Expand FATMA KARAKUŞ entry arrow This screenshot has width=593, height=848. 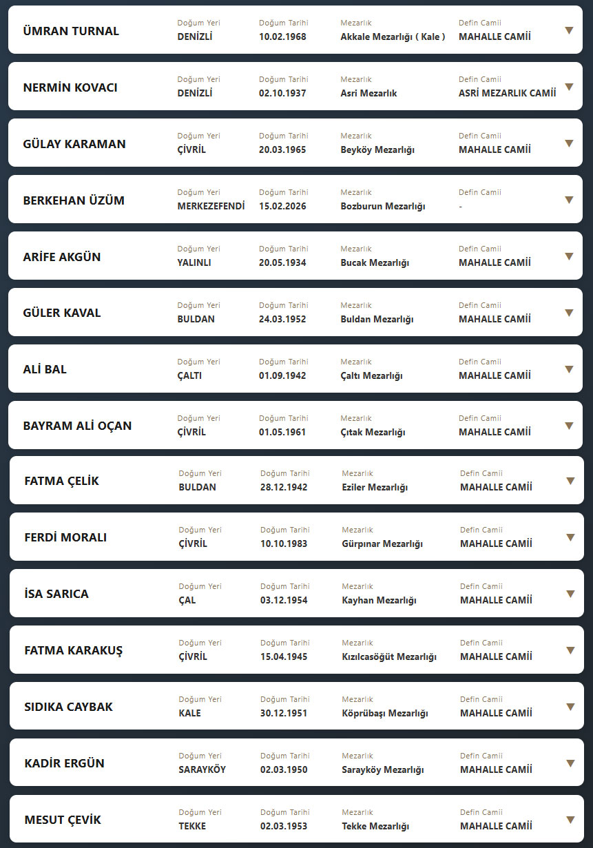(x=570, y=650)
